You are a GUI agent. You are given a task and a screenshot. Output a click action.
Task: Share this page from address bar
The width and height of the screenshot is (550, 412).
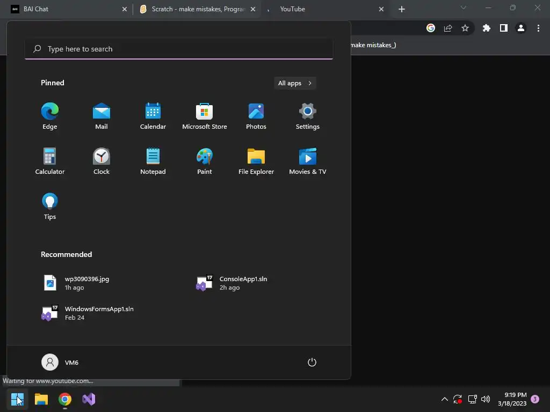448,28
